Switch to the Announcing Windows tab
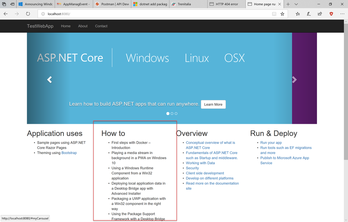Image resolution: width=348 pixels, height=222 pixels. 36,4
